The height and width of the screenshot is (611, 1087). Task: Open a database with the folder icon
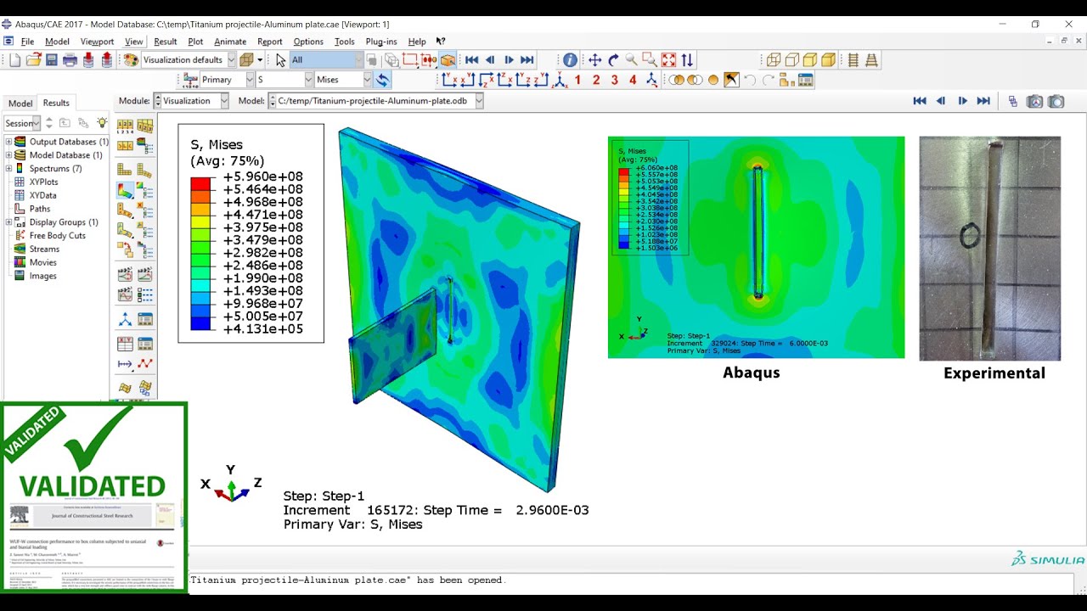[33, 59]
